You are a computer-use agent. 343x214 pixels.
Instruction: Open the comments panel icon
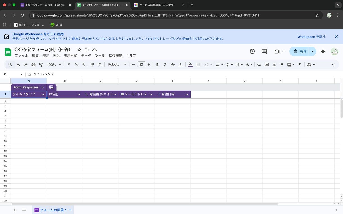coord(264,51)
